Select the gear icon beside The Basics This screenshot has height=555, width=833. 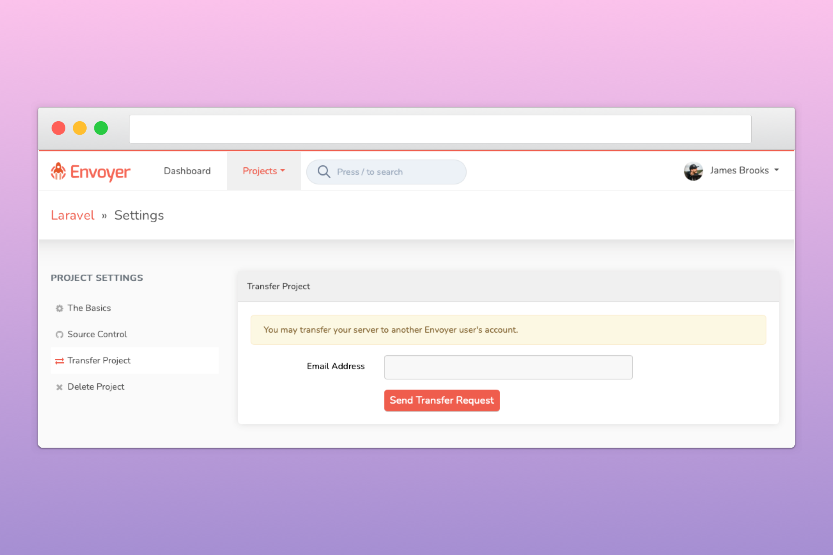(59, 309)
